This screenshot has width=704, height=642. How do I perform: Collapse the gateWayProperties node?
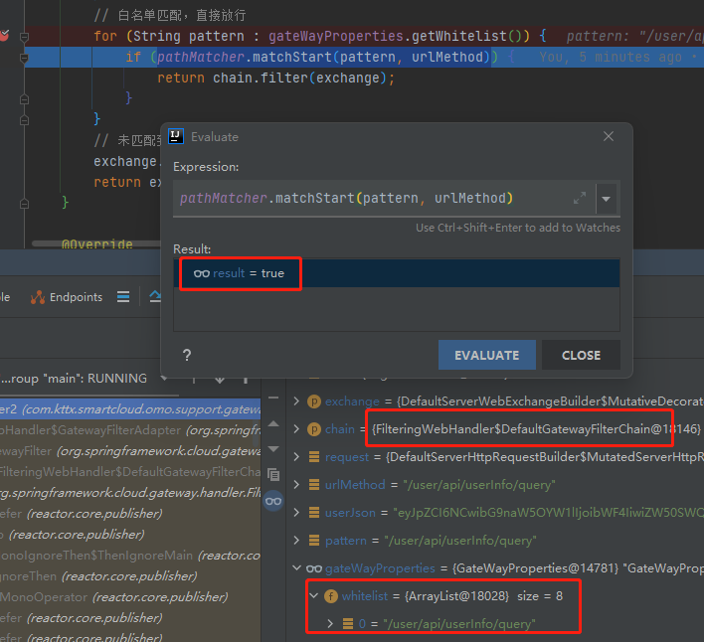coord(295,568)
